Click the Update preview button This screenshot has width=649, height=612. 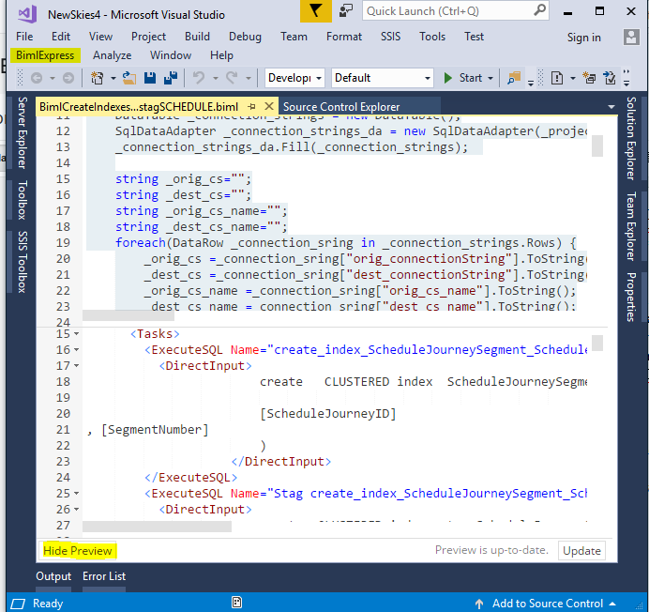click(581, 551)
